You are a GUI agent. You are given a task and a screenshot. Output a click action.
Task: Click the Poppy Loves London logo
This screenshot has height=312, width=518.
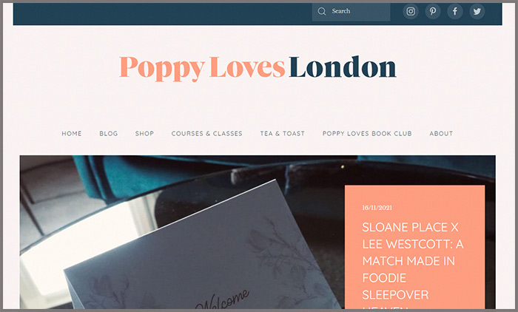point(258,68)
